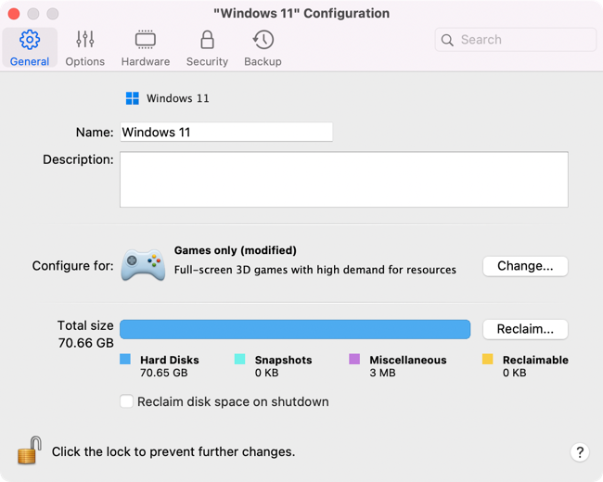Click the "3 MB" Miscellaneous value

click(382, 373)
